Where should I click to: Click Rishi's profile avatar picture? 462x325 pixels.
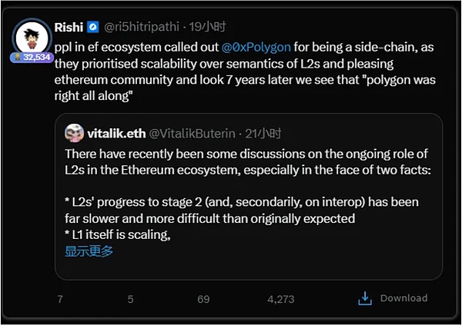(x=32, y=36)
